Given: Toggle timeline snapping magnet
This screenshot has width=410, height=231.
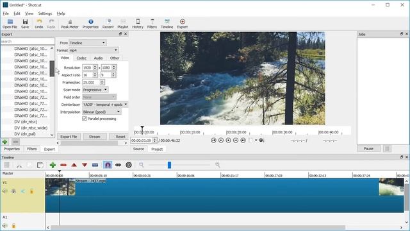Looking at the screenshot, I should tap(108, 165).
